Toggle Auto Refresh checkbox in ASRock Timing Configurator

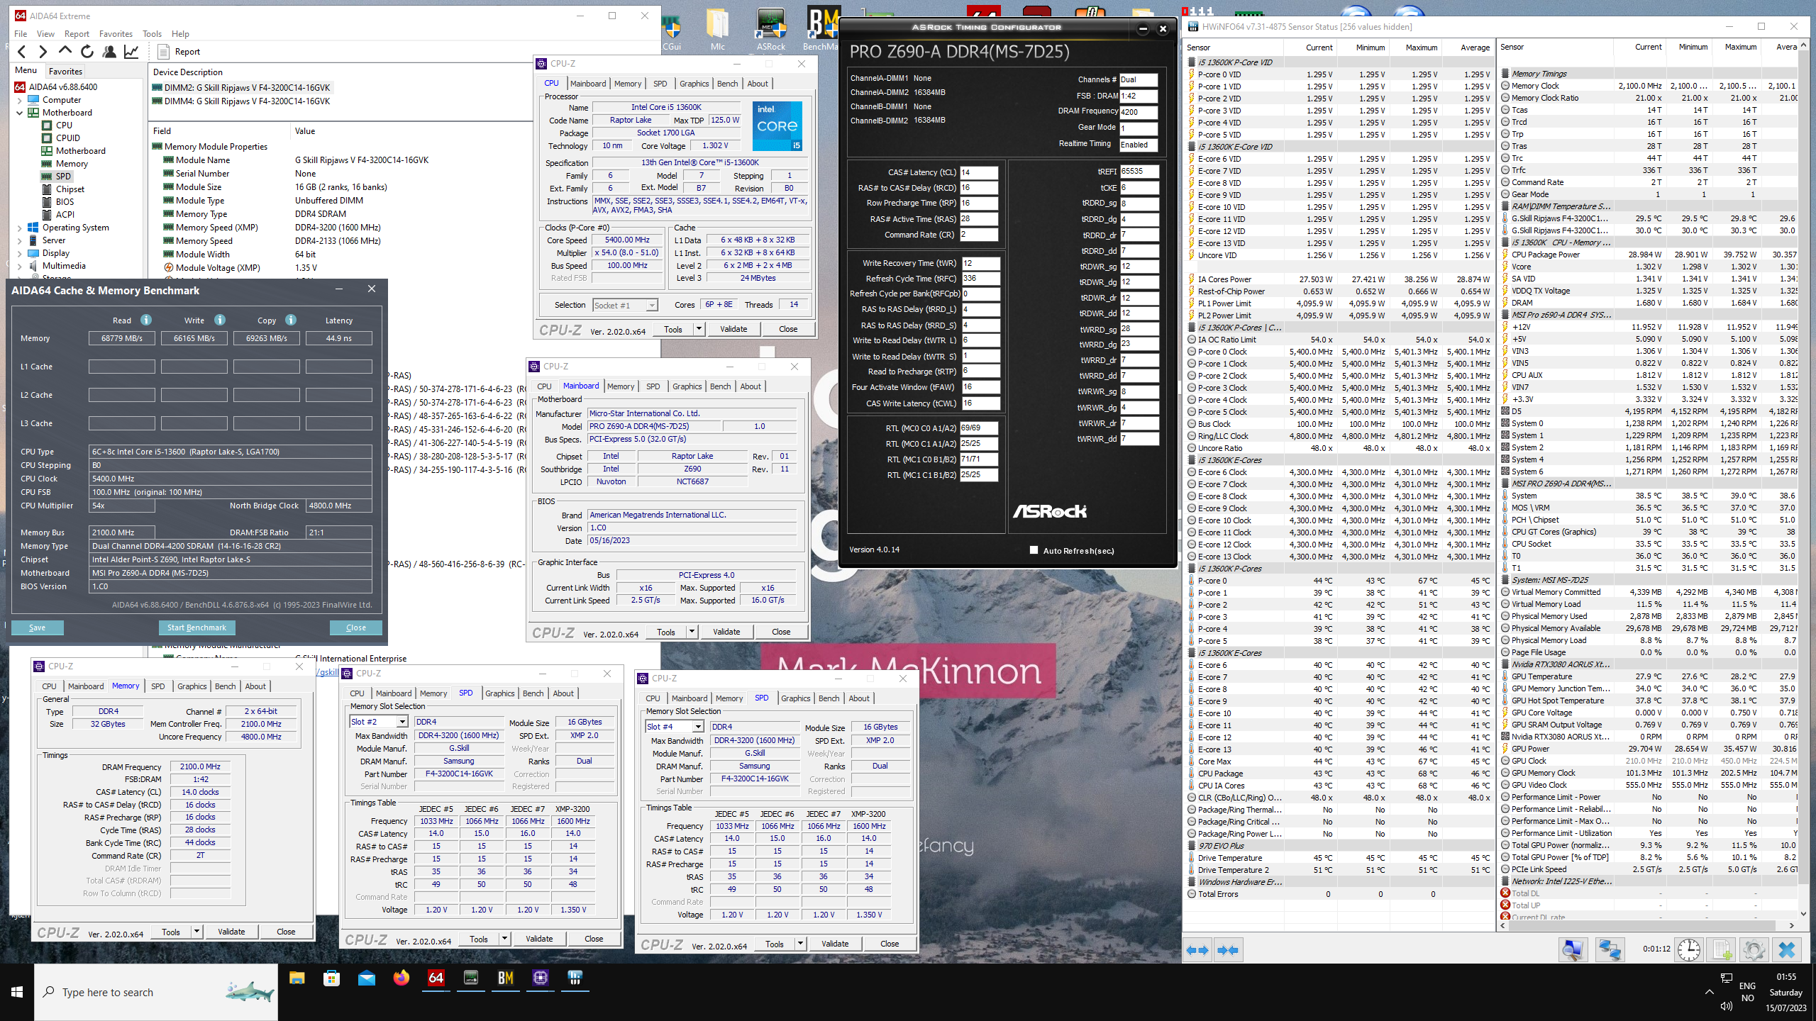click(x=1034, y=550)
